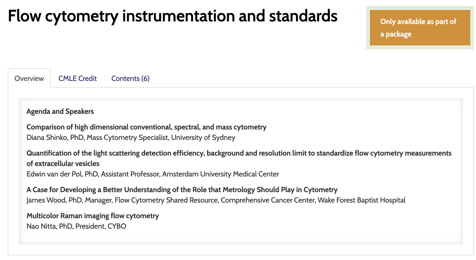The image size is (476, 260).
Task: Select 'A Case for Developing' talk title
Action: pyautogui.click(x=182, y=190)
